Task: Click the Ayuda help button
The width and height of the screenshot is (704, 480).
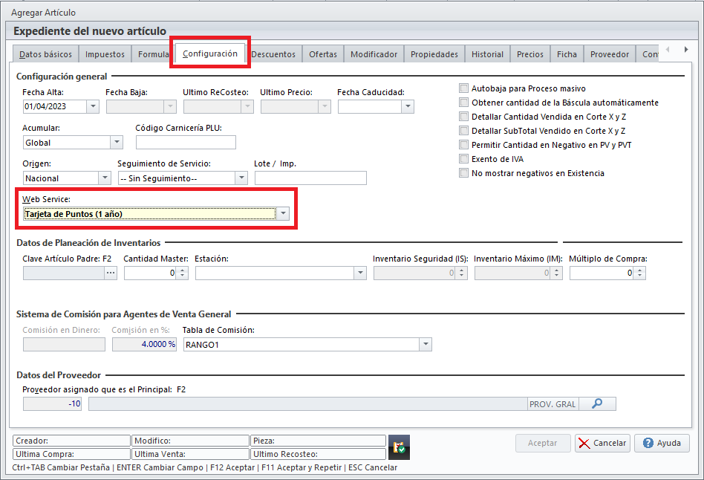Action: [662, 443]
